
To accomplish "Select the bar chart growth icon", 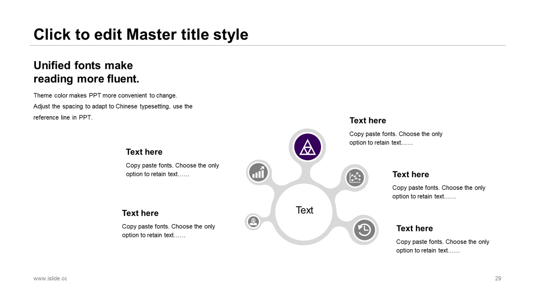I will [x=258, y=172].
